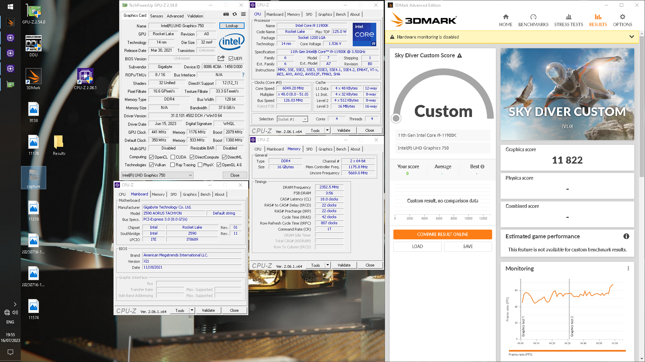Viewport: 645px width, 362px height.
Task: Click the Lookup button in GPU-Z
Action: pos(232,25)
